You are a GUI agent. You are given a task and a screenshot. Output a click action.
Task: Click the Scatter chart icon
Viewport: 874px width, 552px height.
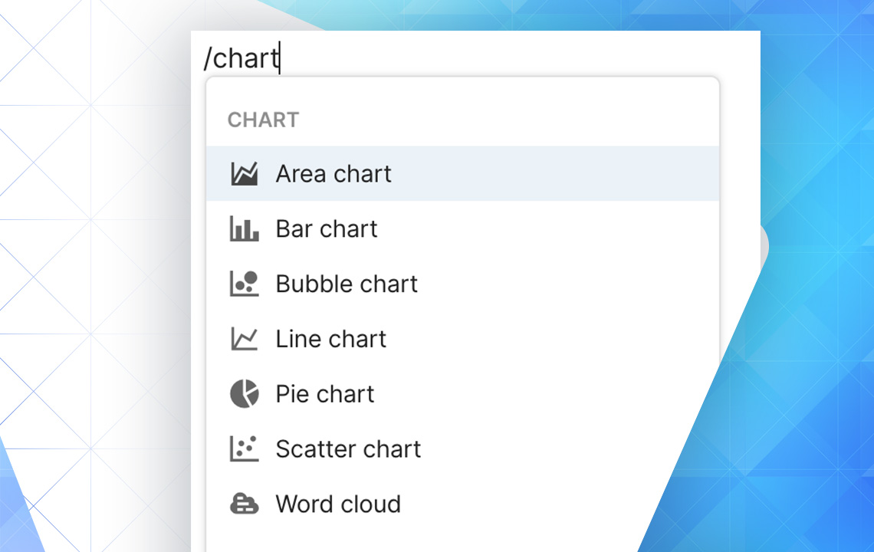[244, 449]
